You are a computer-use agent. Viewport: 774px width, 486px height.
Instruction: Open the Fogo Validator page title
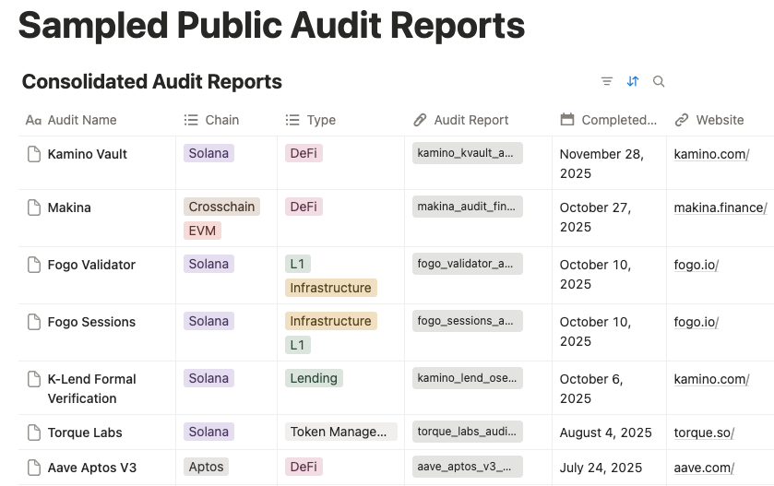pos(91,265)
